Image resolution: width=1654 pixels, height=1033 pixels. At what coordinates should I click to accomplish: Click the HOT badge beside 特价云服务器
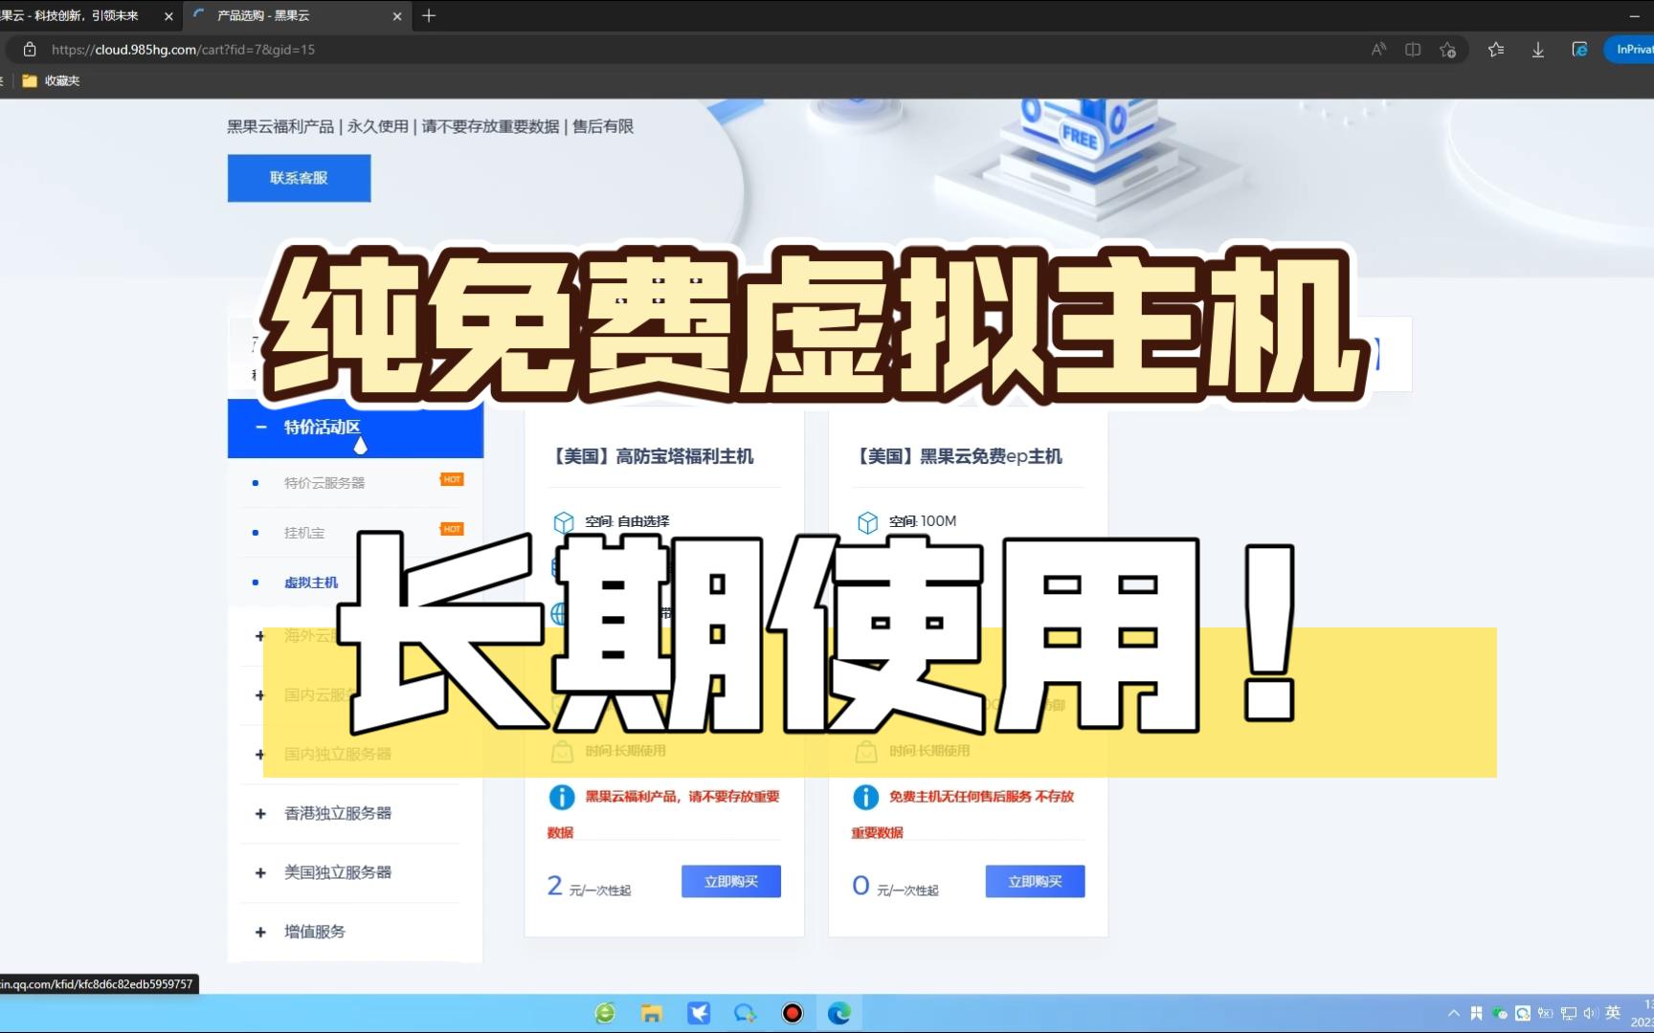[452, 479]
